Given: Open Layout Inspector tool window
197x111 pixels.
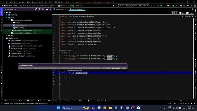Looking at the screenshot, I should (186, 101).
